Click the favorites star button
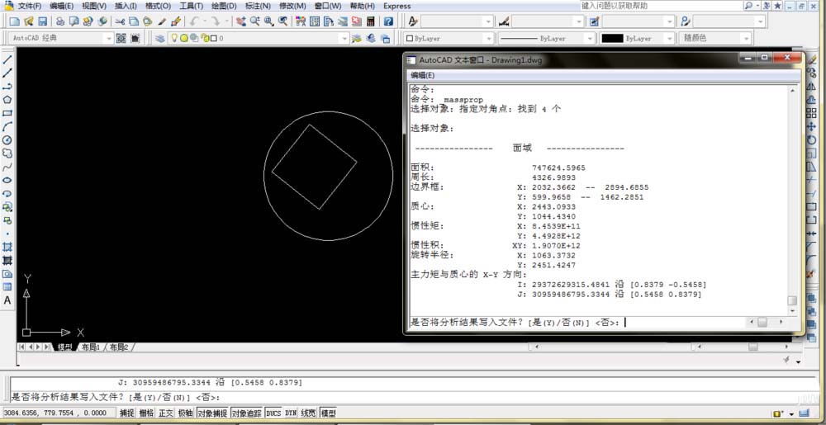826x425 pixels. click(777, 6)
